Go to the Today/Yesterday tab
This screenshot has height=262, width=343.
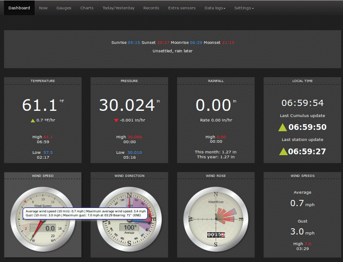pyautogui.click(x=118, y=8)
